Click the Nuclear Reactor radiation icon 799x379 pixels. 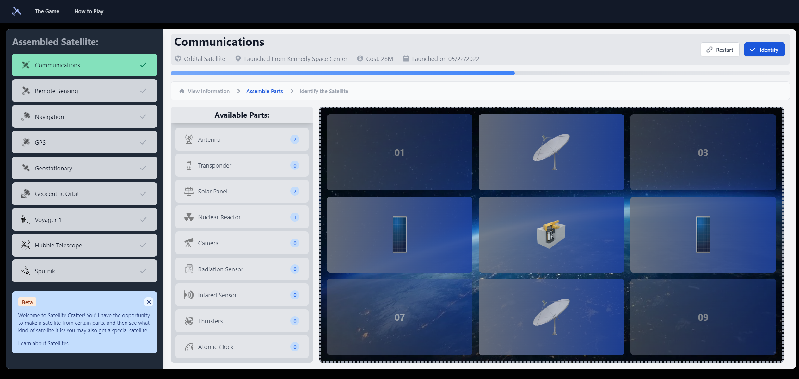(x=189, y=217)
